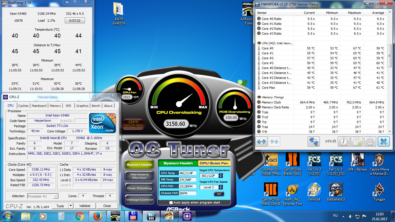This screenshot has height=222, width=395.
Task: Open the Windows Start menu
Action: coord(8,216)
